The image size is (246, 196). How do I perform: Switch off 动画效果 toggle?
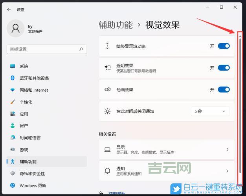224,89
